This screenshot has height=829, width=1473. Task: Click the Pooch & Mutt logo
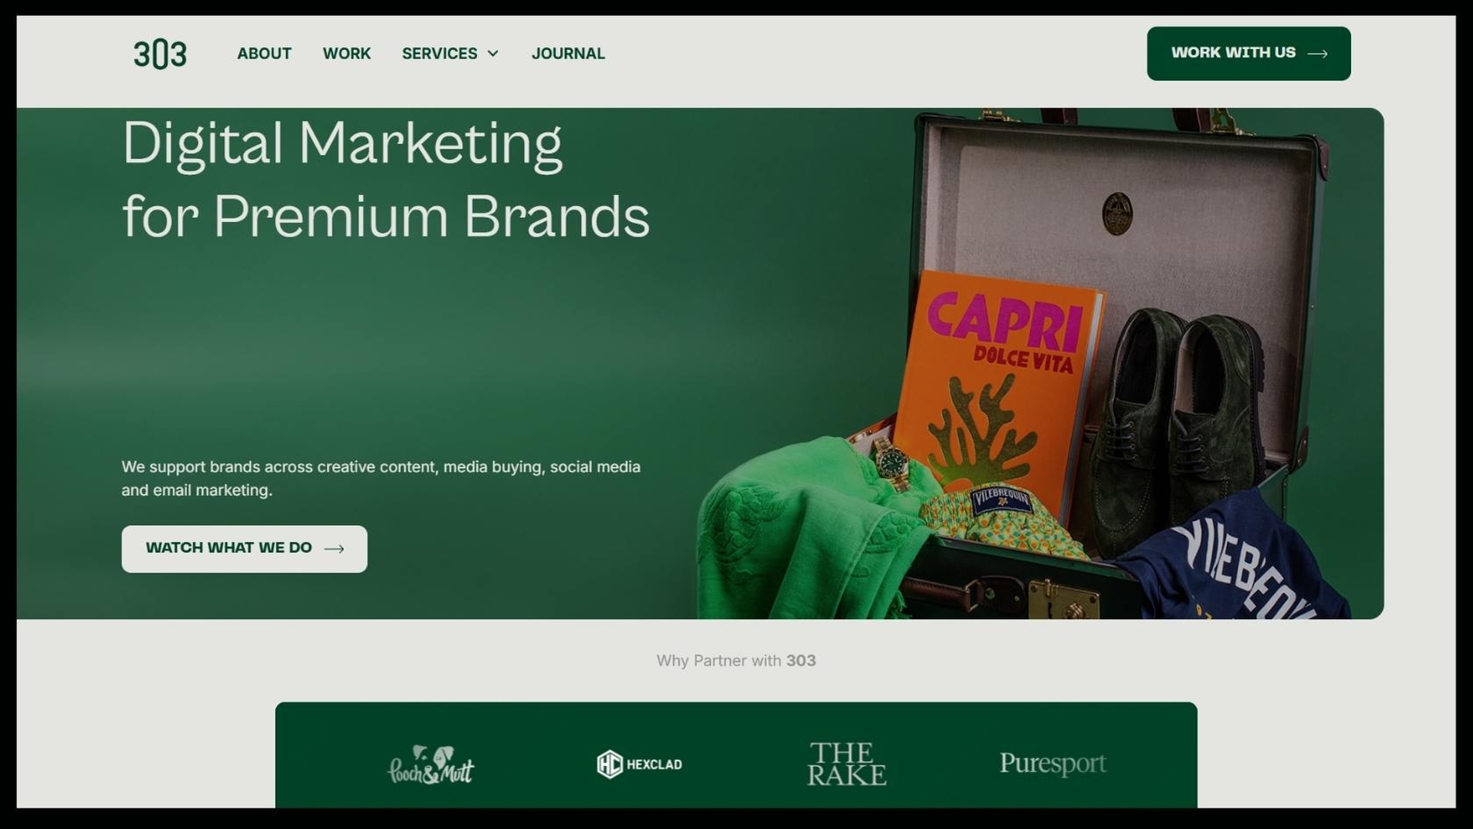(430, 765)
